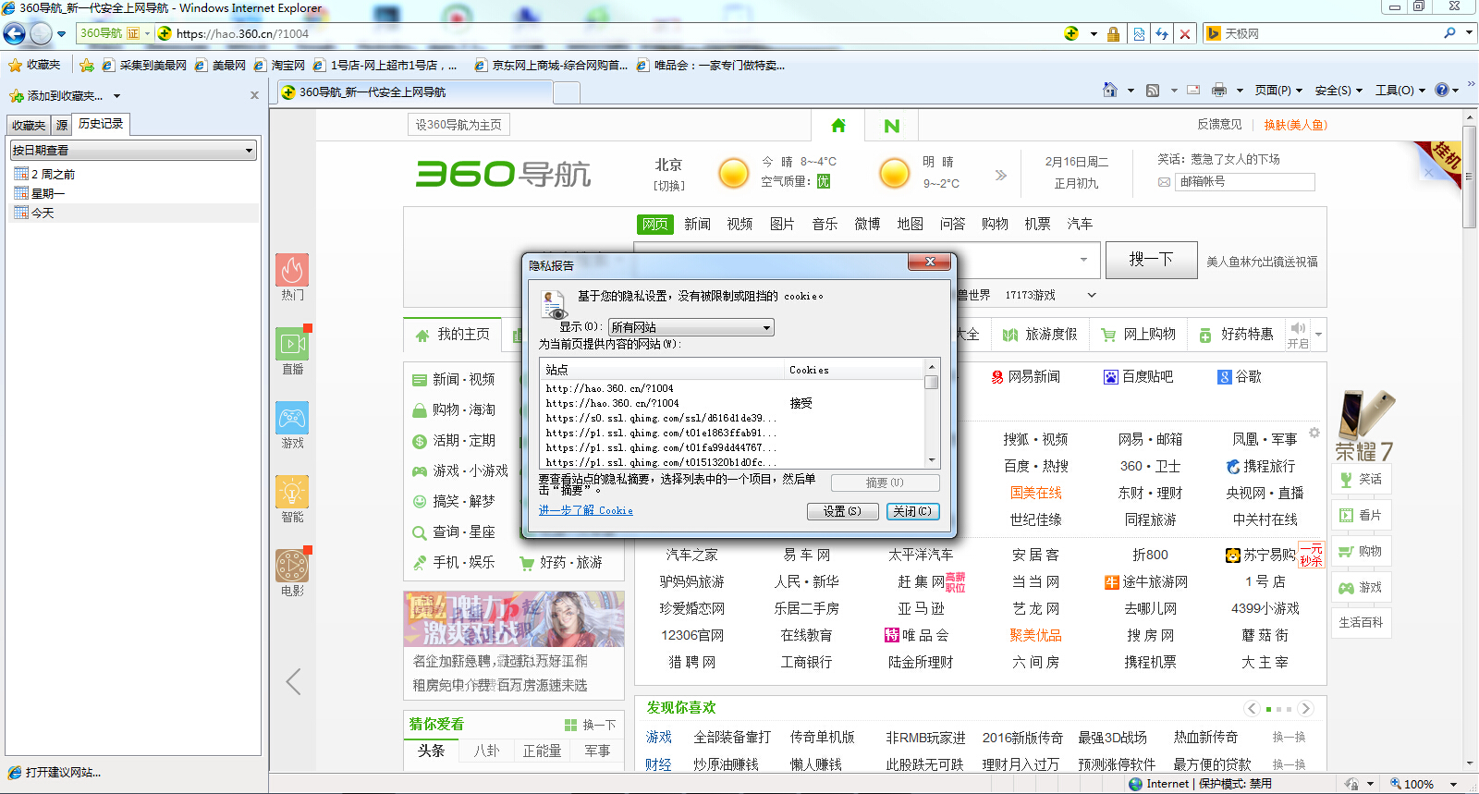Viewport: 1479px width, 794px height.
Task: Click the printer icon in command bar
Action: (x=1219, y=90)
